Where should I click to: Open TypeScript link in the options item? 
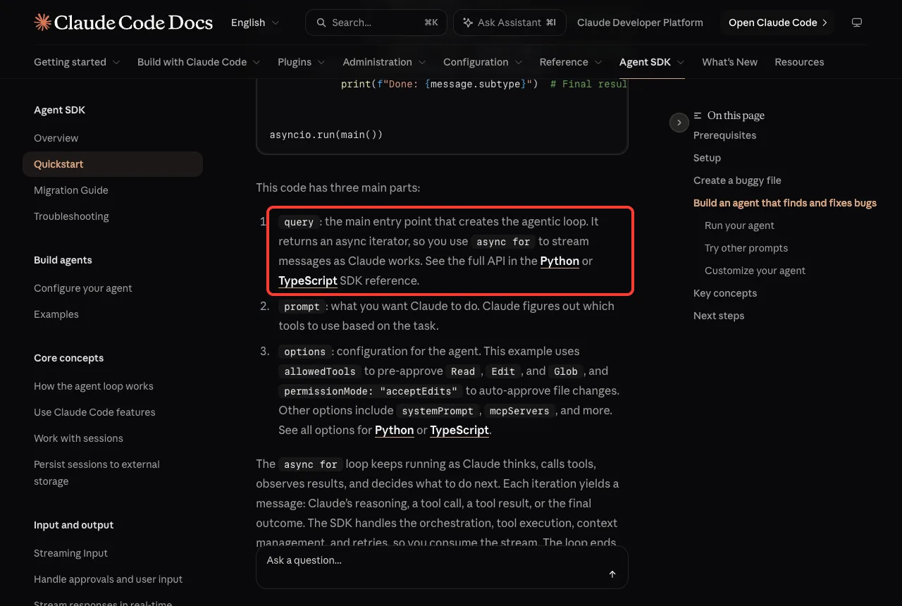[459, 430]
